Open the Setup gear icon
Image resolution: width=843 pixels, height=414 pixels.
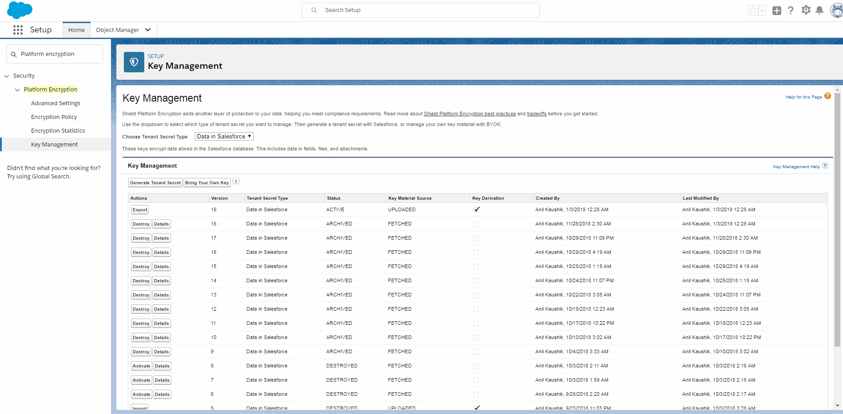tap(806, 10)
